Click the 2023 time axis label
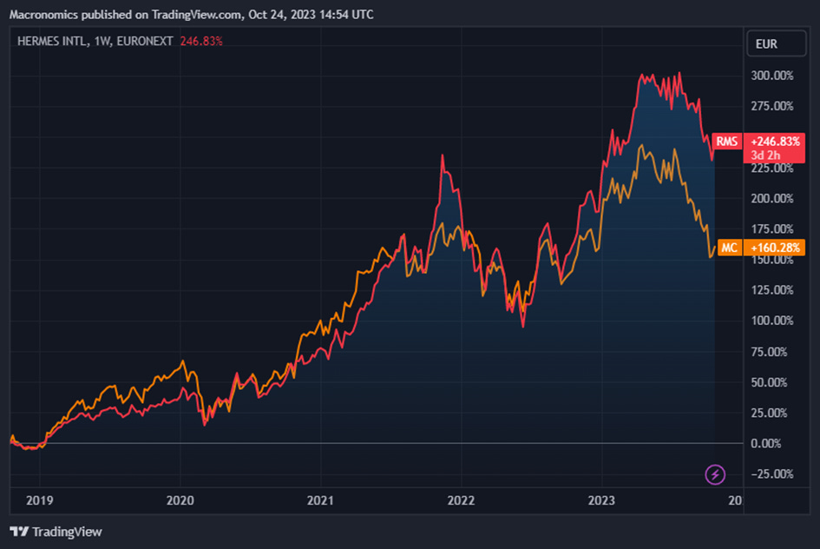820x549 pixels. (x=601, y=500)
